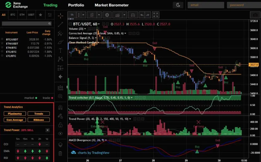This screenshot has width=261, height=162.
Task: Open the indicators button
Action: click(x=117, y=15)
